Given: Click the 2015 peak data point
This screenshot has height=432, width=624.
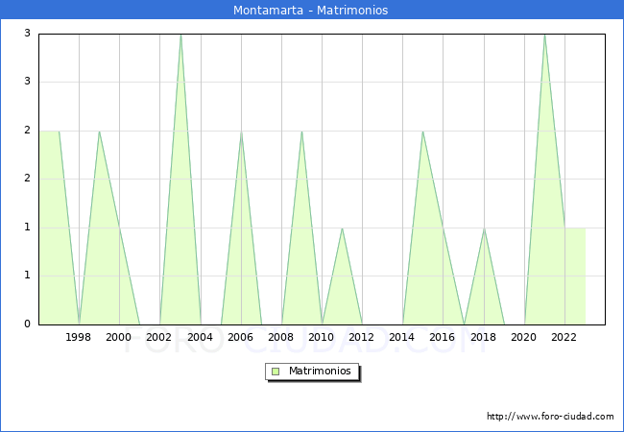Looking at the screenshot, I should (422, 131).
